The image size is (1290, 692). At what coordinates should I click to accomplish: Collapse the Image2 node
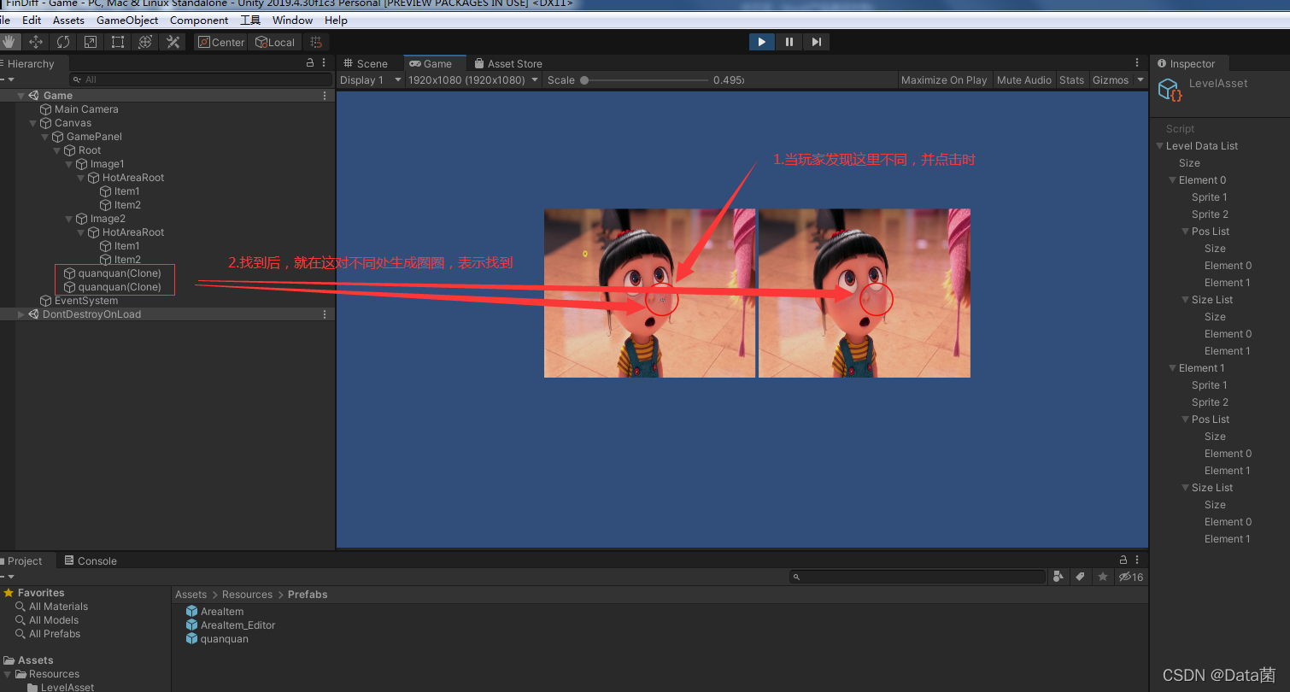tap(69, 219)
